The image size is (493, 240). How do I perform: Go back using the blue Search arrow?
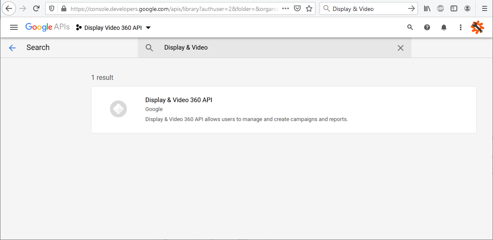12,47
